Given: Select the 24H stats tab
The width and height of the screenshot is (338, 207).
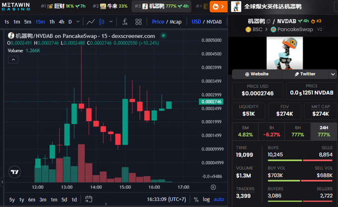Looking at the screenshot, I should pyautogui.click(x=324, y=131).
